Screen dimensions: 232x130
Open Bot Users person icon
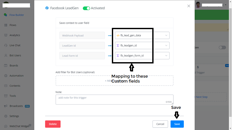[x=6, y=55]
